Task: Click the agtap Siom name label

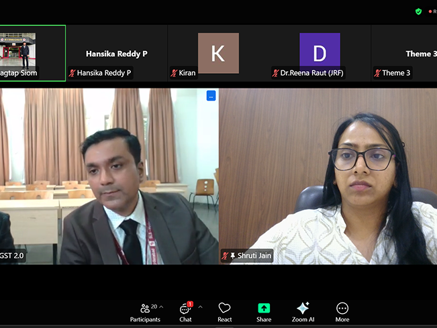Action: [18, 73]
